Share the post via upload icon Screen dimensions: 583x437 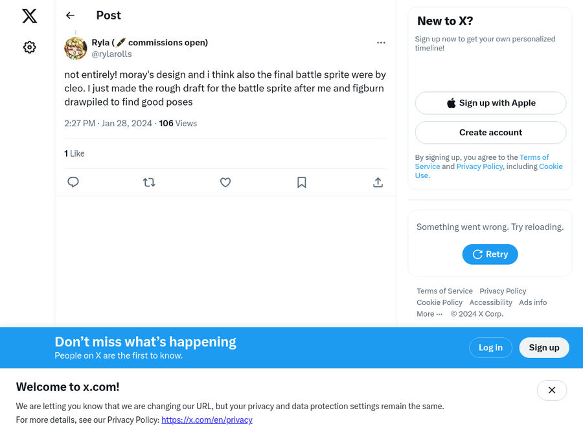coord(378,183)
